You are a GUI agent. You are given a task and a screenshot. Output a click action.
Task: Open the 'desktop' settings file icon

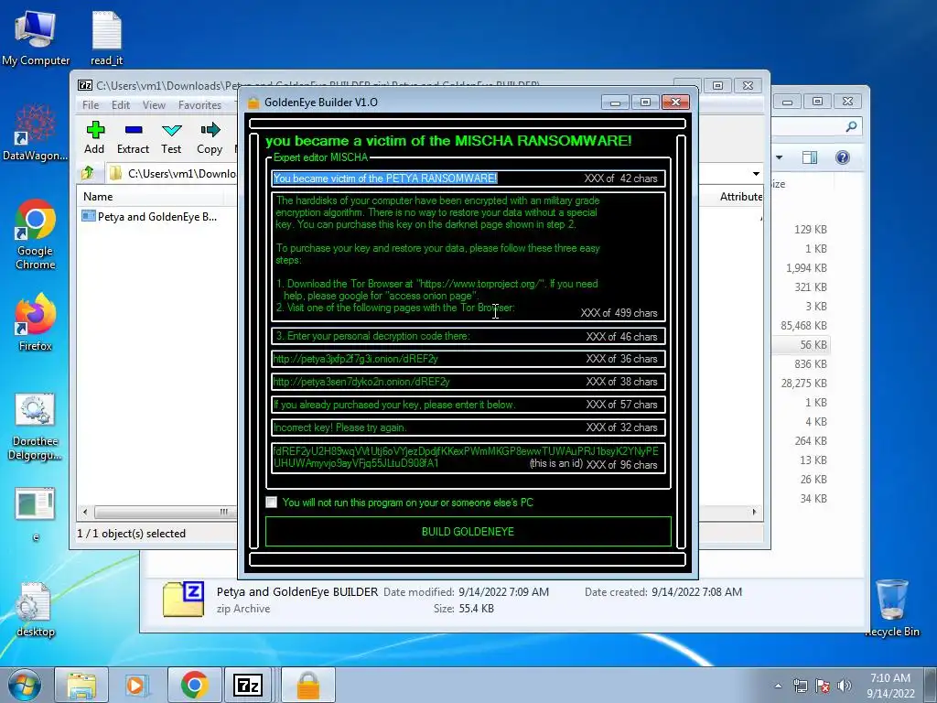point(36,610)
